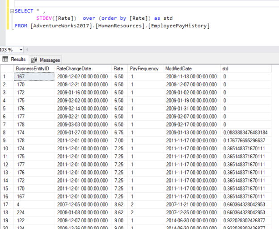Click ModifiedDate 2009-01-13 00:00:00.000 cell
Screen dimensions: 279x229
tap(191, 132)
